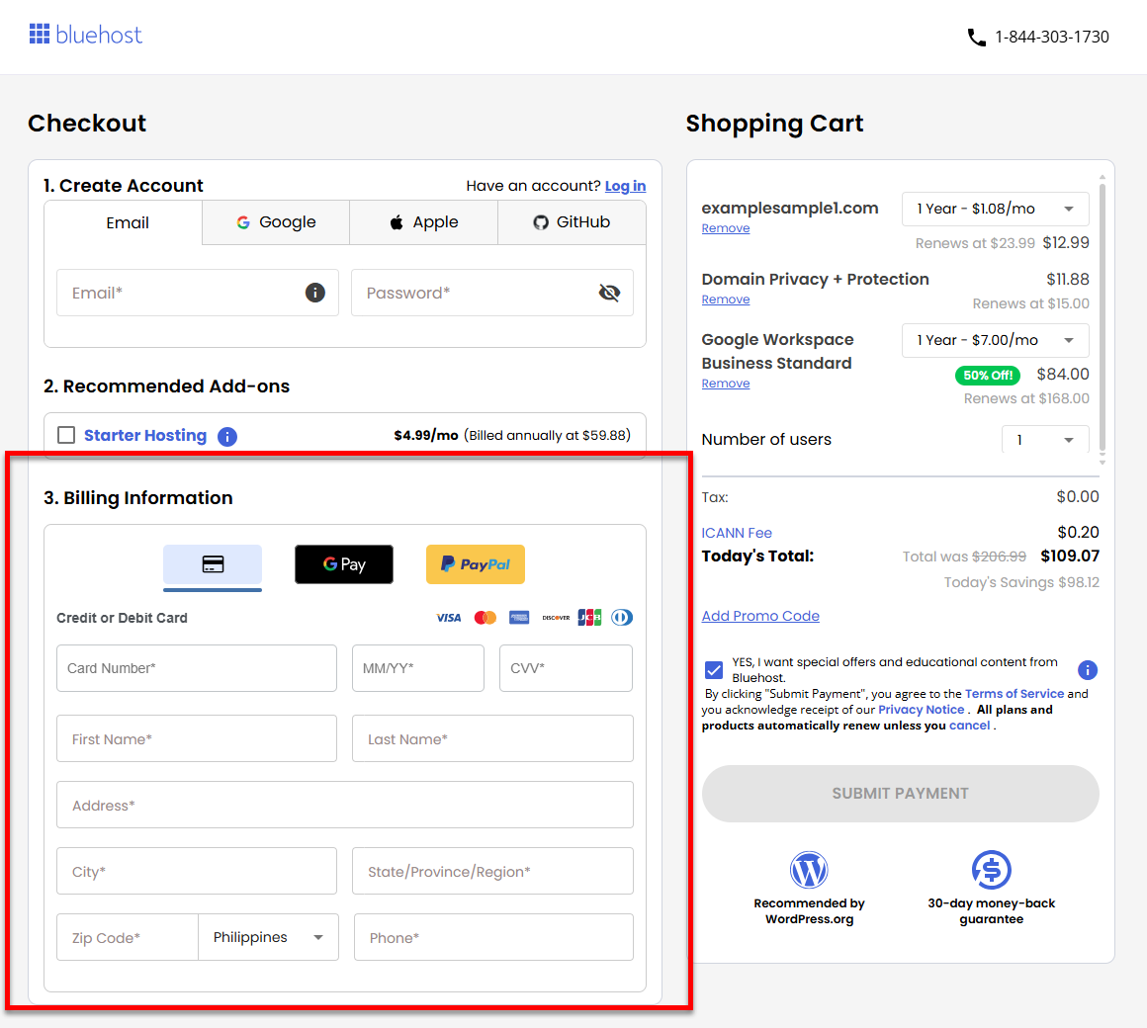The width and height of the screenshot is (1147, 1028).
Task: Click the 1-844-303-1730 phone number
Action: [1052, 37]
